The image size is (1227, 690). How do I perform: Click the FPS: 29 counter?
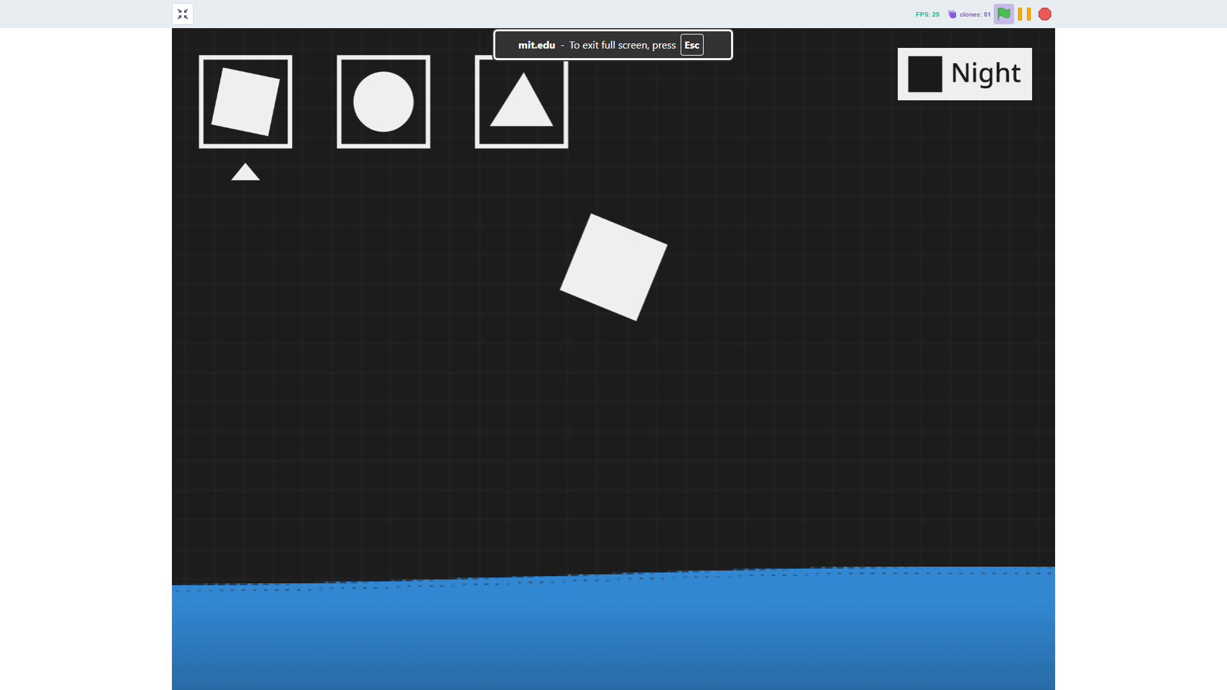tap(927, 14)
